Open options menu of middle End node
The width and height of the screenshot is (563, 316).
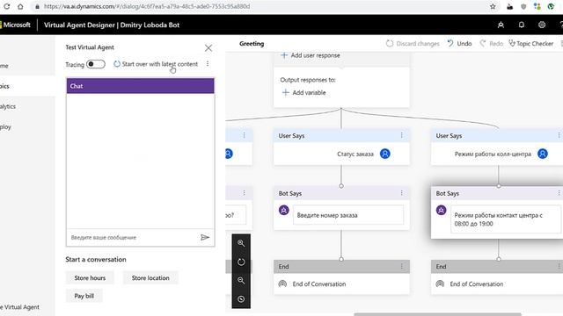401,266
